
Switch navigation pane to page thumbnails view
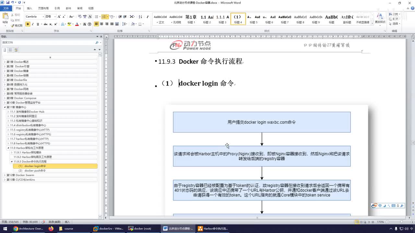click(10, 50)
